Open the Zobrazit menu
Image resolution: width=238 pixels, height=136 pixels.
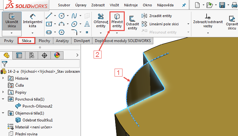click(x=98, y=5)
